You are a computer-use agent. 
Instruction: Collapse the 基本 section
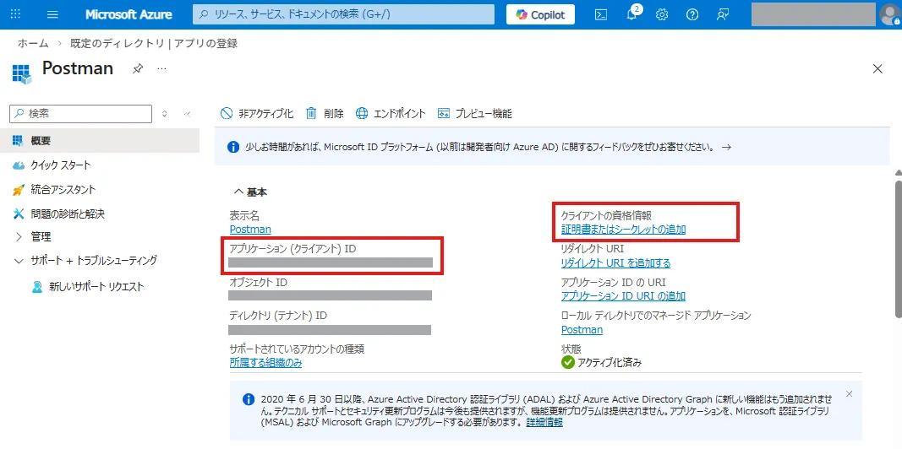(251, 192)
